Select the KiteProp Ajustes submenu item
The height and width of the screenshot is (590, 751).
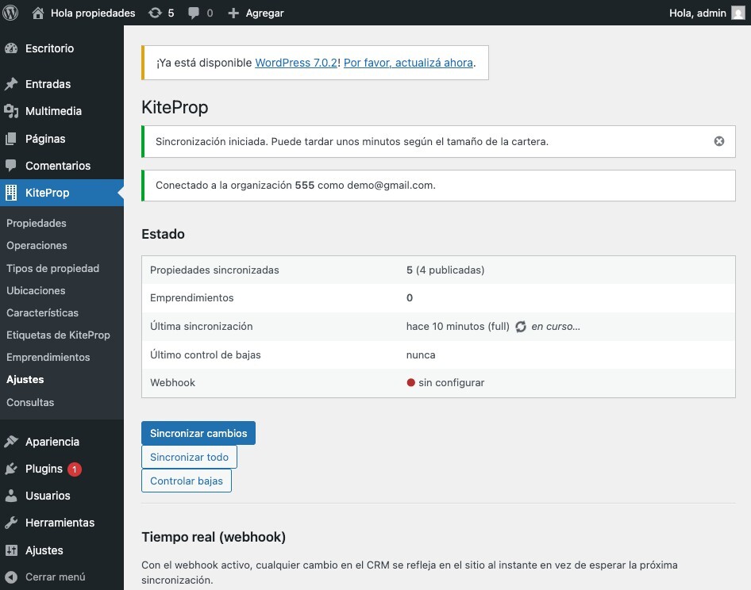click(25, 380)
